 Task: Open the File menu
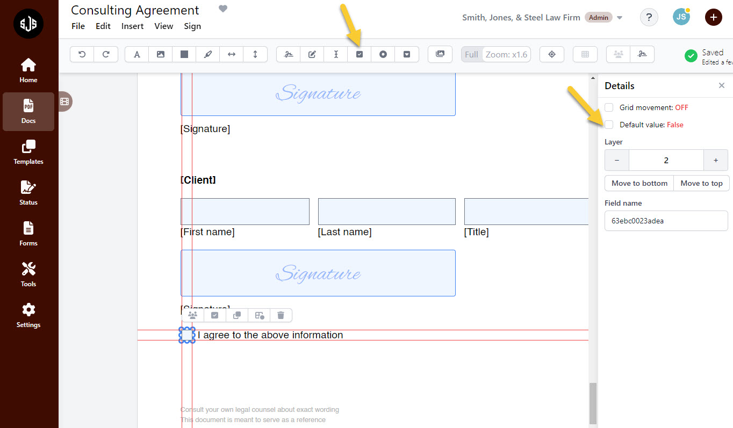[78, 26]
